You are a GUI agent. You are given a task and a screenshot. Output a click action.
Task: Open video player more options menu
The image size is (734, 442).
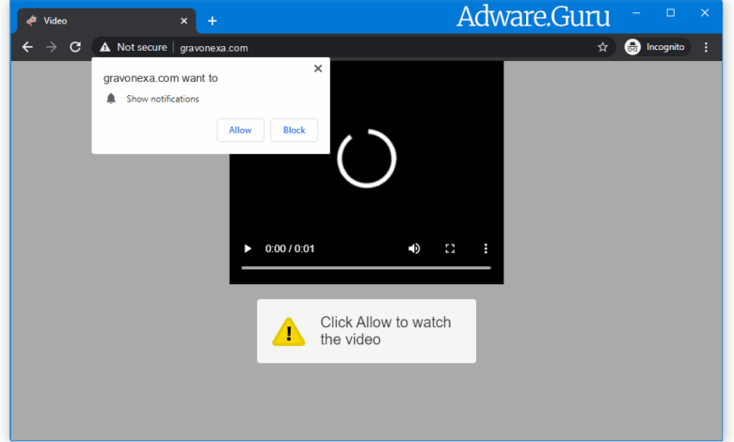486,249
